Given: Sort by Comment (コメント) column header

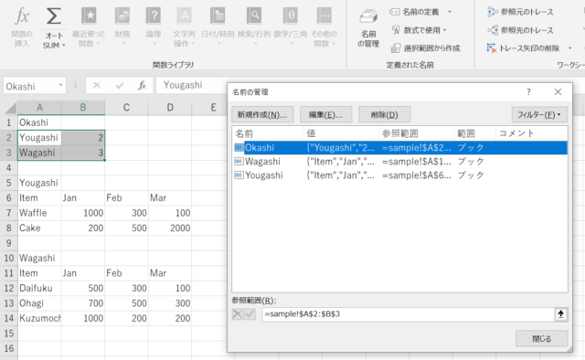Looking at the screenshot, I should (532, 133).
